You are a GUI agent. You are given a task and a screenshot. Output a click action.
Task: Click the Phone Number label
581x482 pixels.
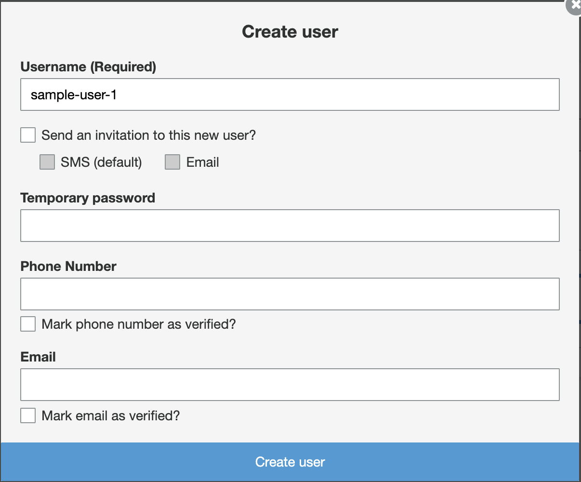(68, 267)
